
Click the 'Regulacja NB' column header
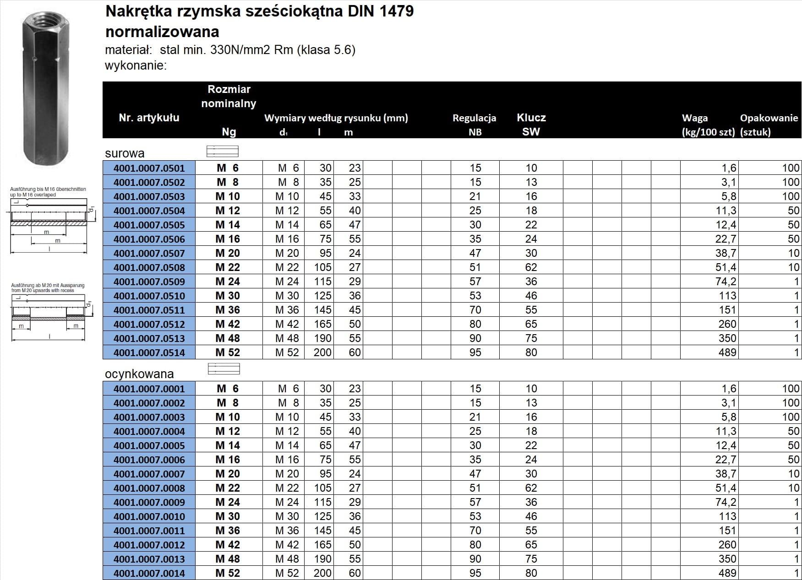tap(475, 125)
